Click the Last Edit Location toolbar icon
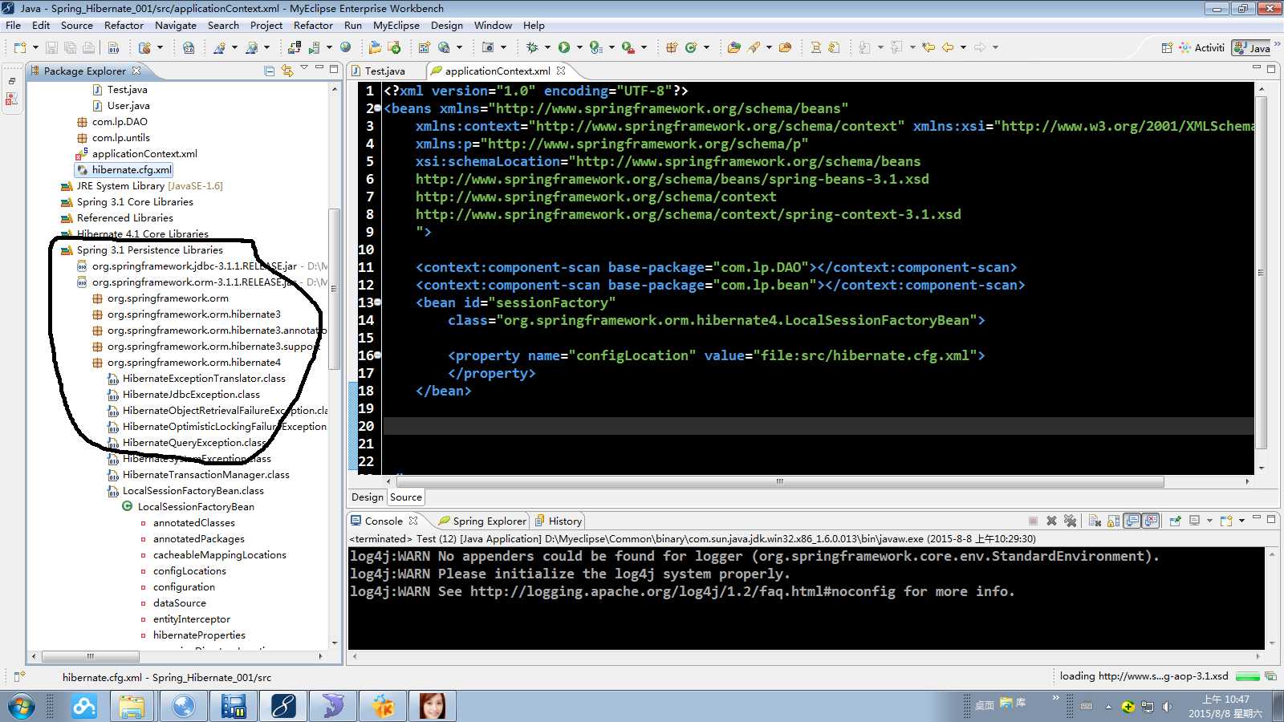 (928, 47)
